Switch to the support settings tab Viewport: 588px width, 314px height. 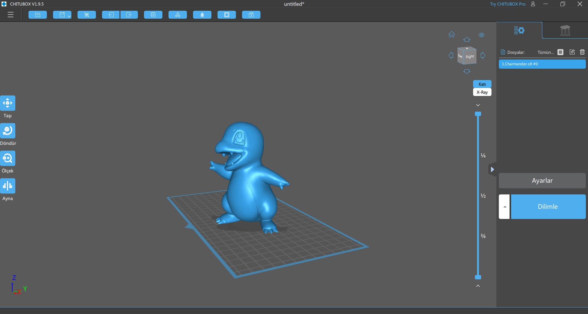(565, 30)
